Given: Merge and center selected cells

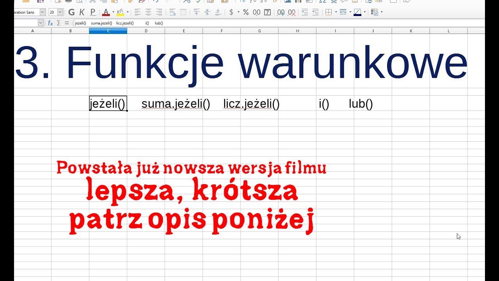Looking at the screenshot, I should [183, 12].
